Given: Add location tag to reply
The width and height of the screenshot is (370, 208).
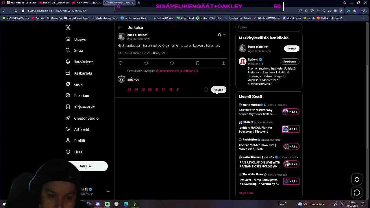Looking at the screenshot, I should (157, 90).
